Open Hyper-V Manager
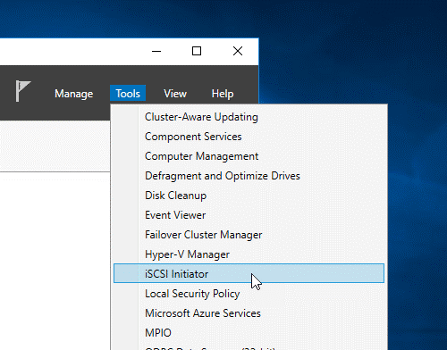 point(249,254)
